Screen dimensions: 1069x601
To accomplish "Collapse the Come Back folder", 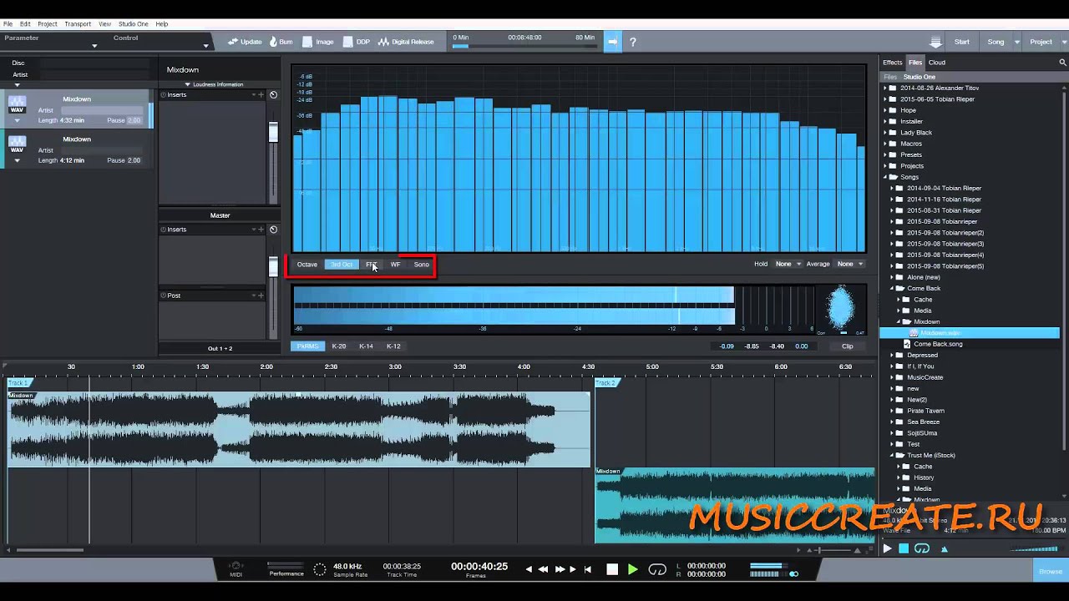I will click(892, 289).
